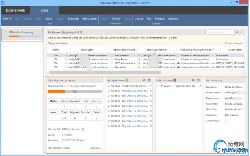250x156 pixels.
Task: Click the warning icon on Failed mailboxes entry
Action: [x=158, y=86]
